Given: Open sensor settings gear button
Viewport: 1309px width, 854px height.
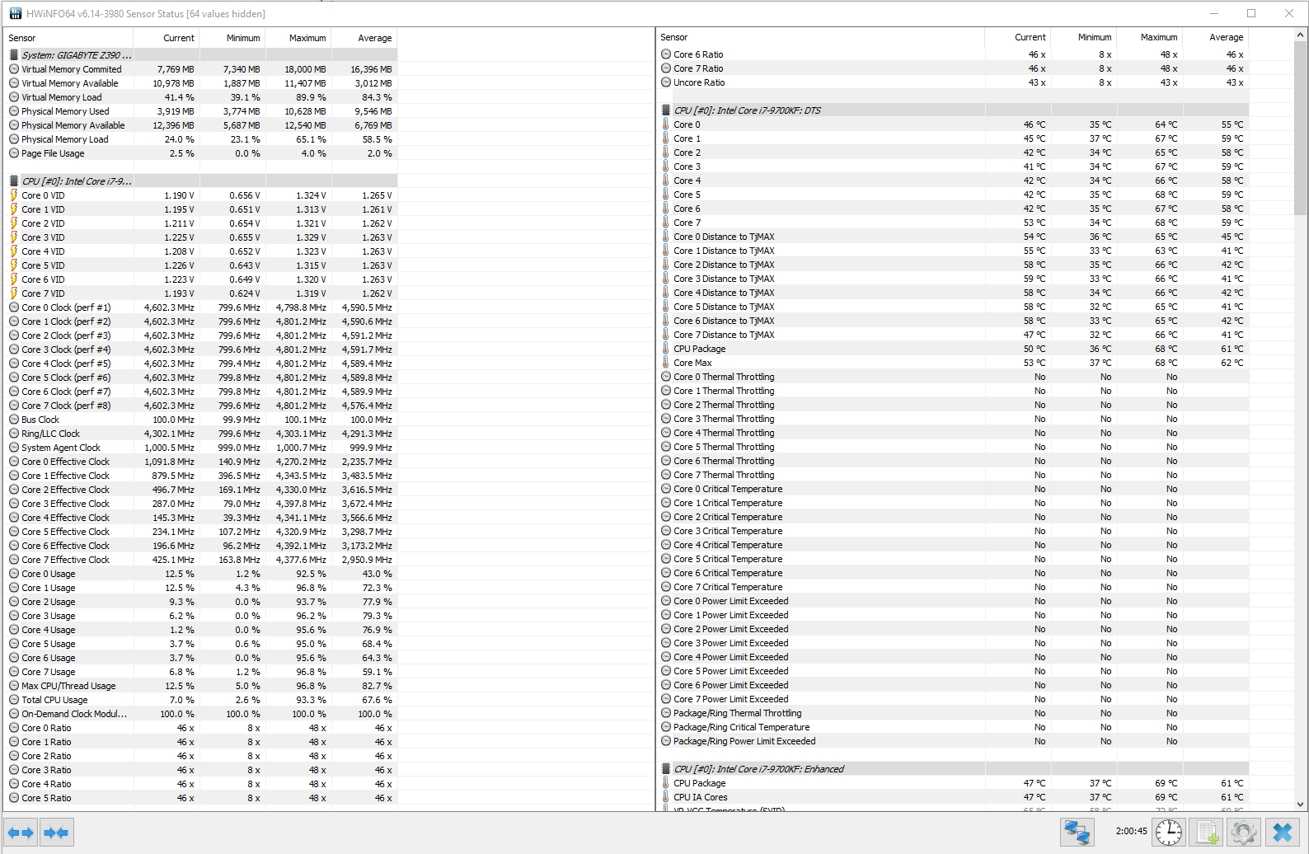Looking at the screenshot, I should point(1244,832).
